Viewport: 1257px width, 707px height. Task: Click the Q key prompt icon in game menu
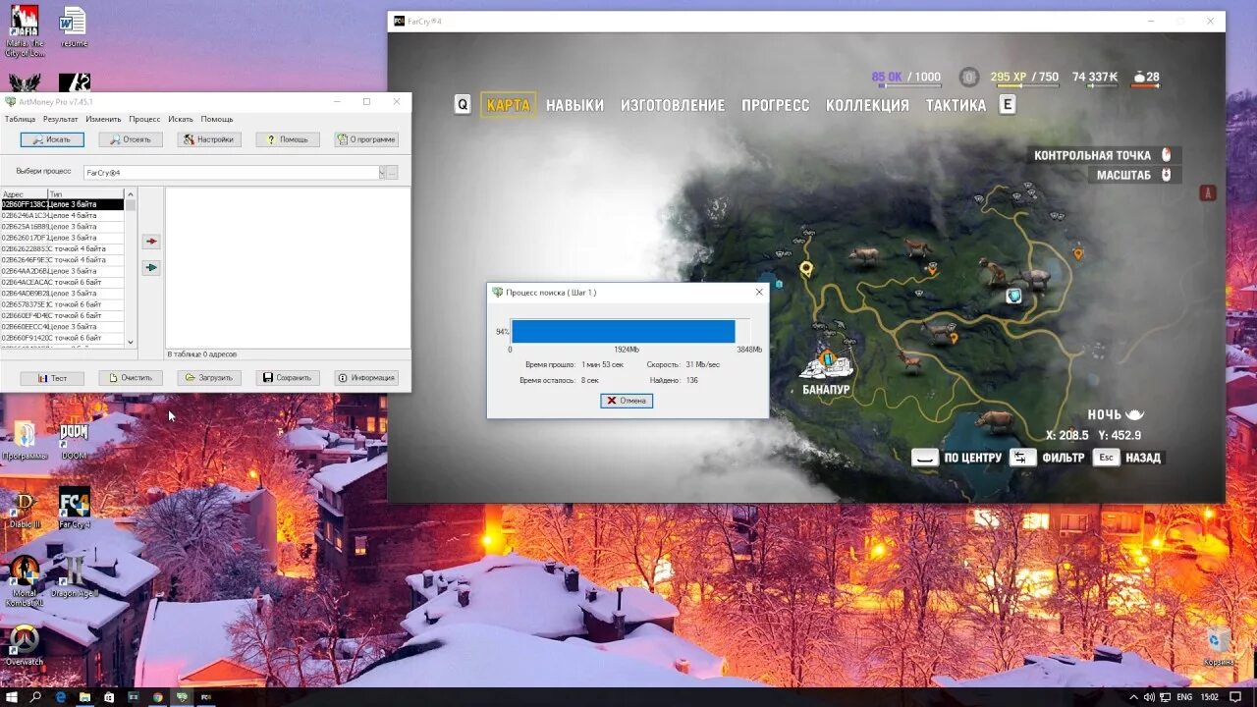coord(463,104)
